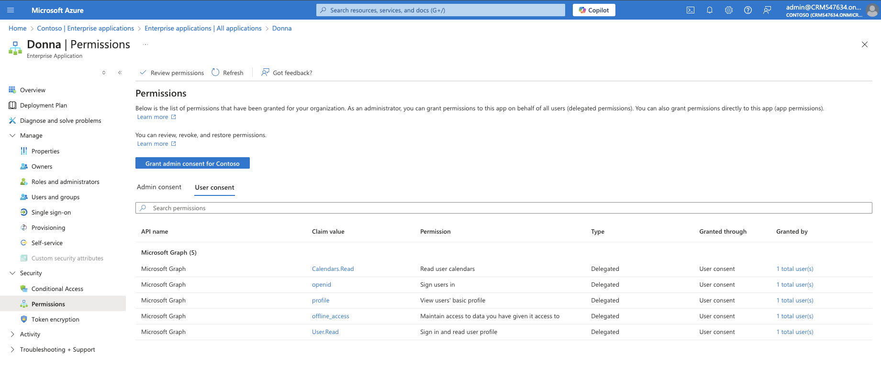Click the Refresh toolbar icon
The image size is (881, 366).
(x=216, y=73)
